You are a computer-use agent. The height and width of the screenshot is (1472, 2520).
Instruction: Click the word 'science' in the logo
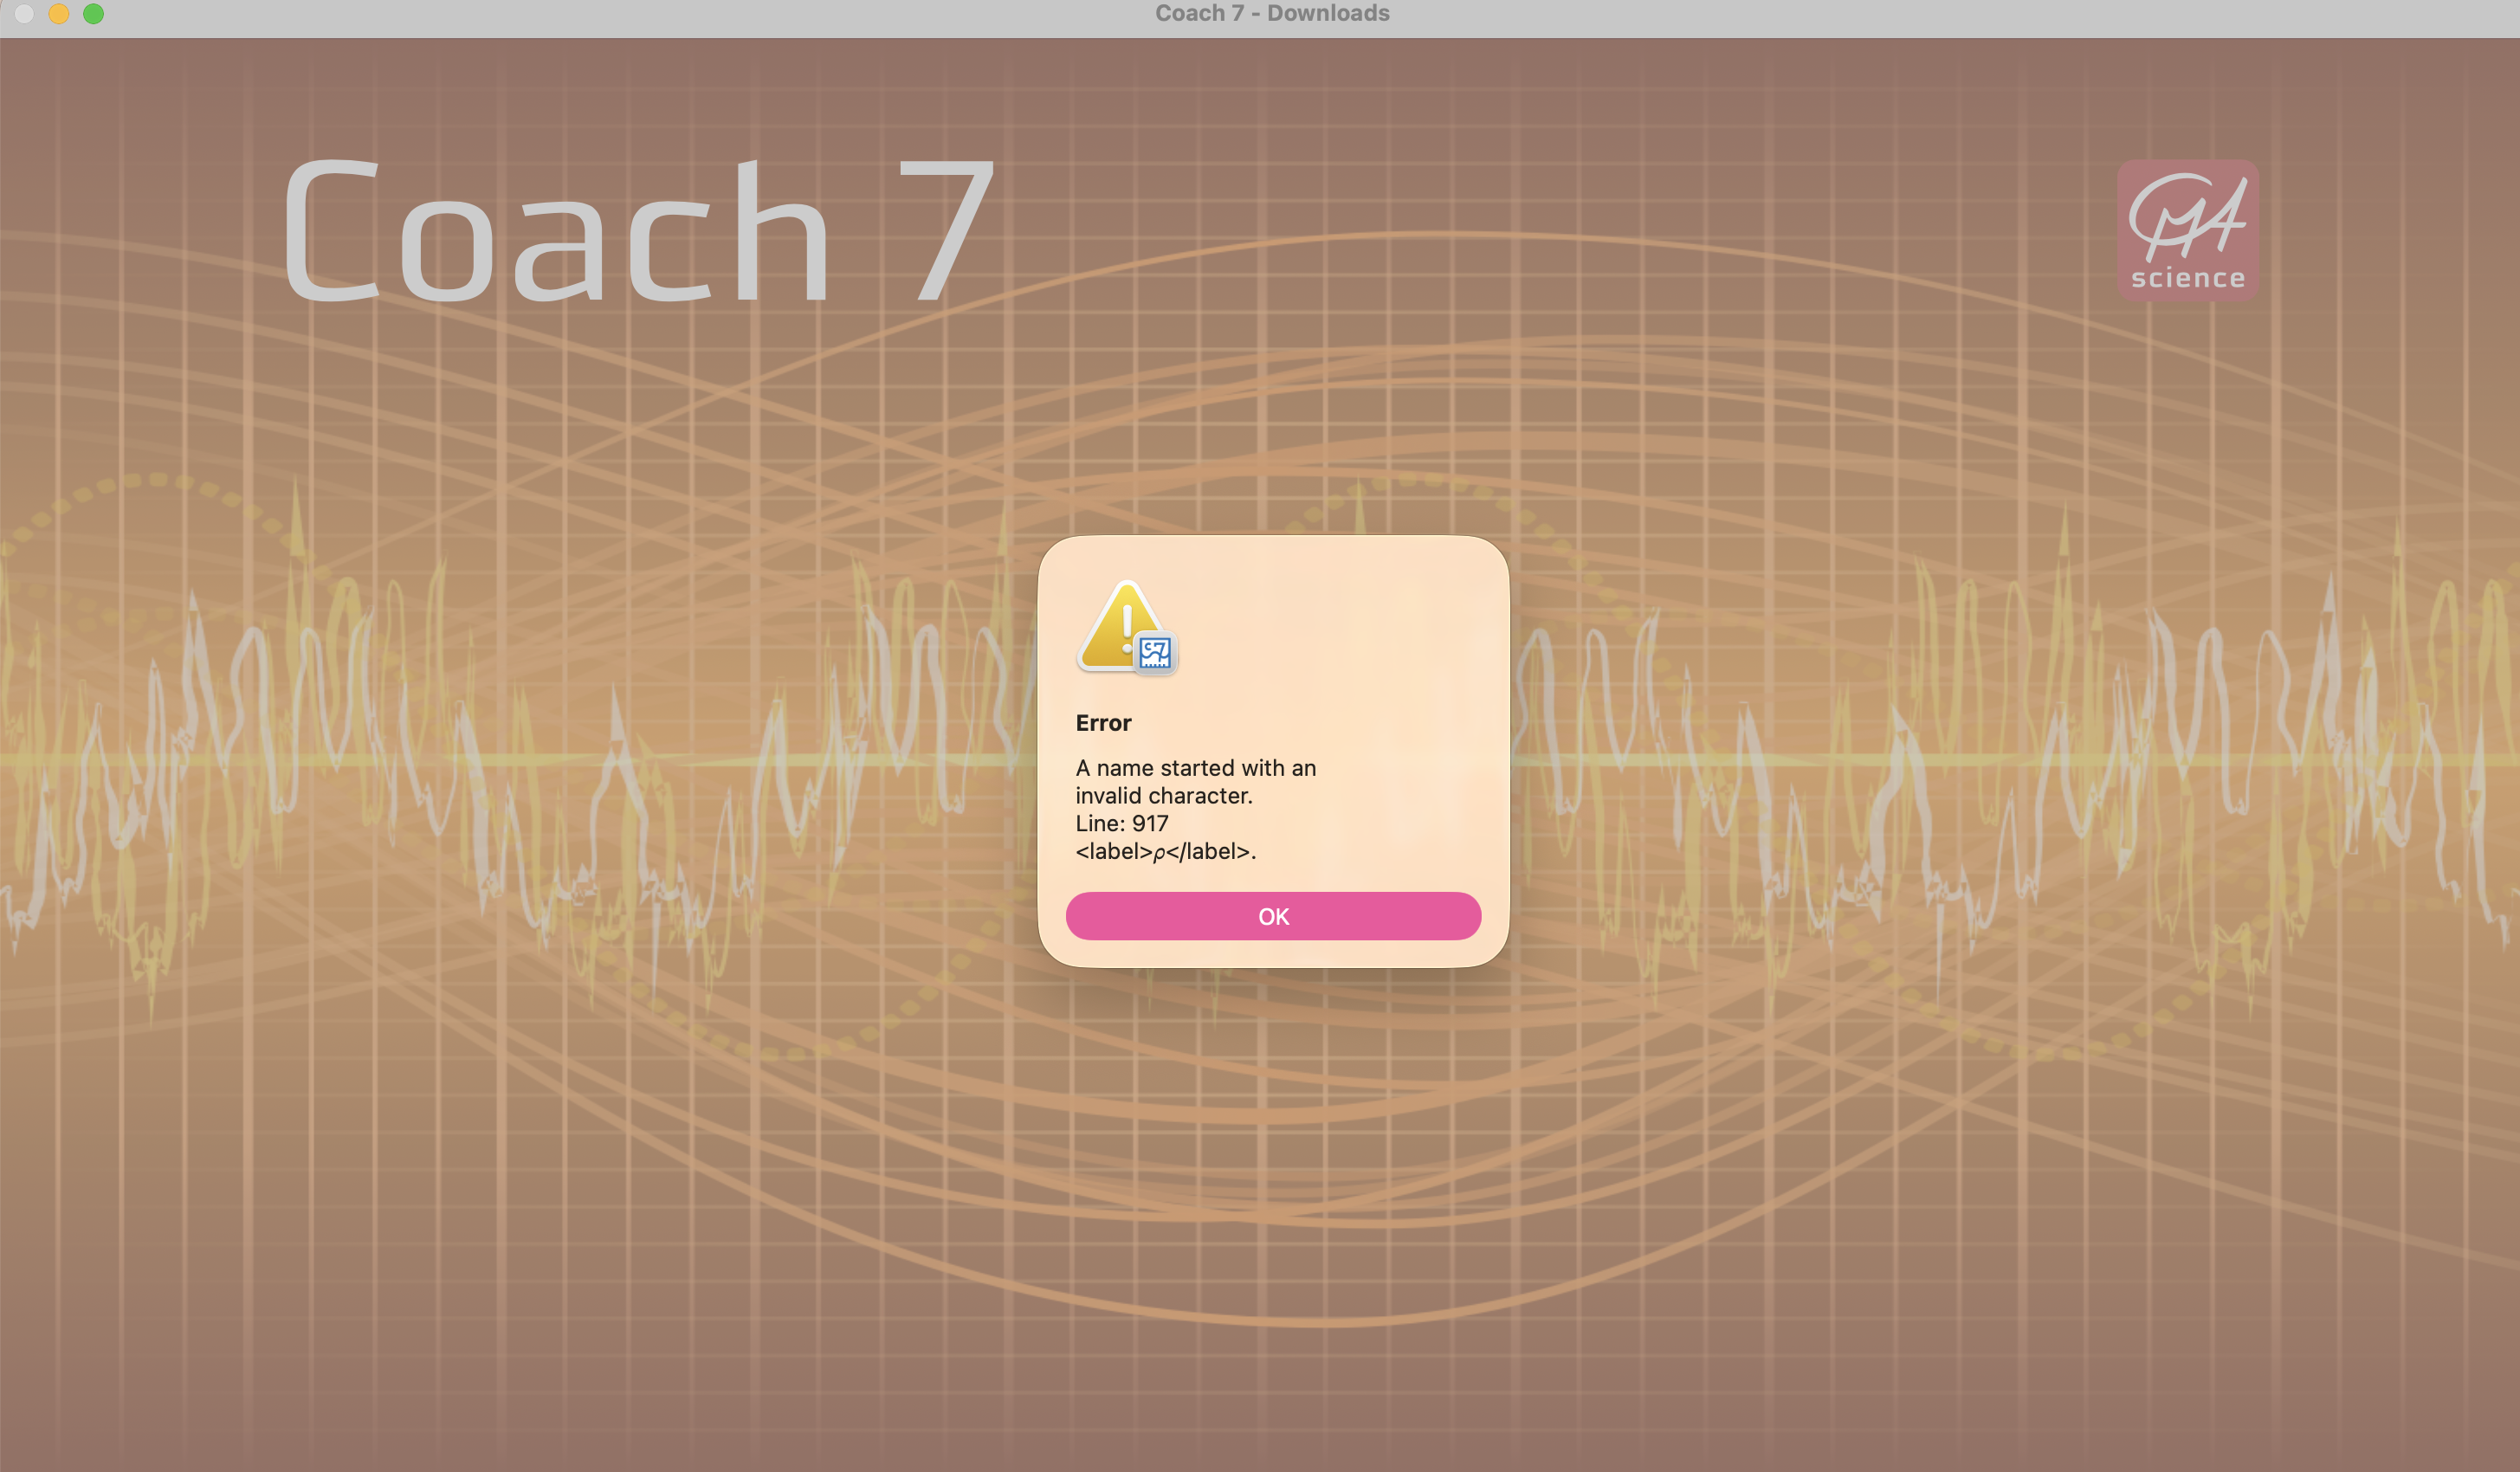coord(2187,278)
